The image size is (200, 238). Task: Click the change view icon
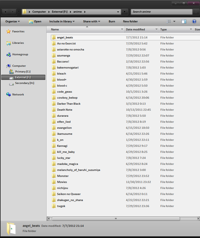tap(168, 22)
